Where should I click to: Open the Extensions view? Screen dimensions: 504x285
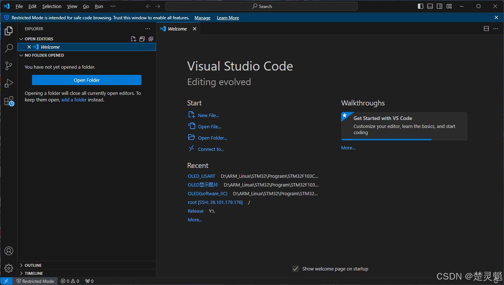pos(9,101)
